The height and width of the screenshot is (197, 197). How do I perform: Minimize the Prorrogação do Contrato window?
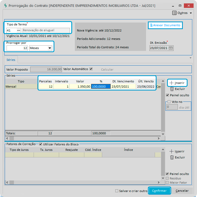(173, 6)
